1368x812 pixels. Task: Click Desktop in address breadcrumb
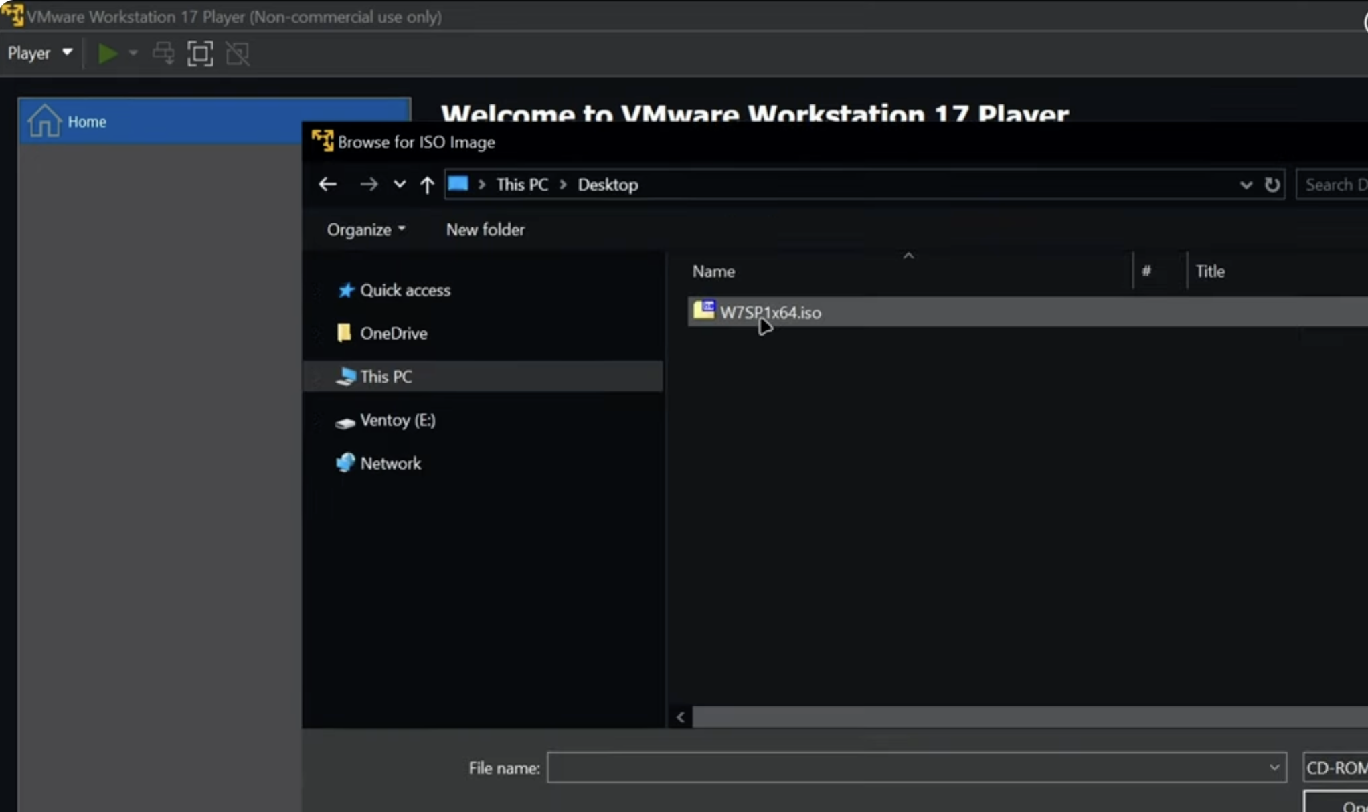pos(608,185)
